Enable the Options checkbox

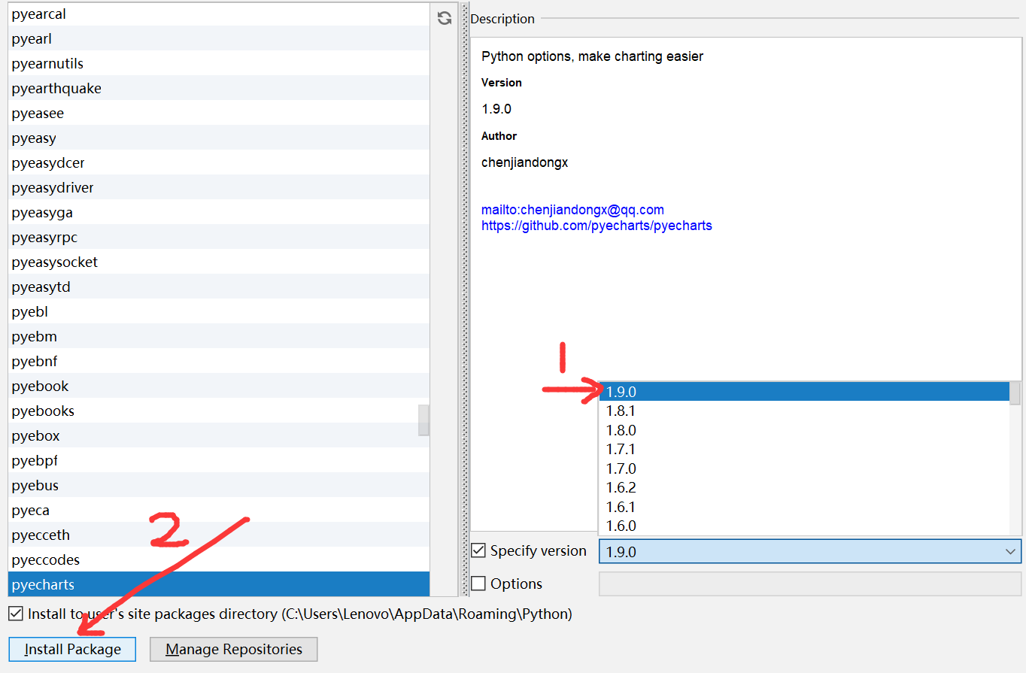(x=479, y=584)
